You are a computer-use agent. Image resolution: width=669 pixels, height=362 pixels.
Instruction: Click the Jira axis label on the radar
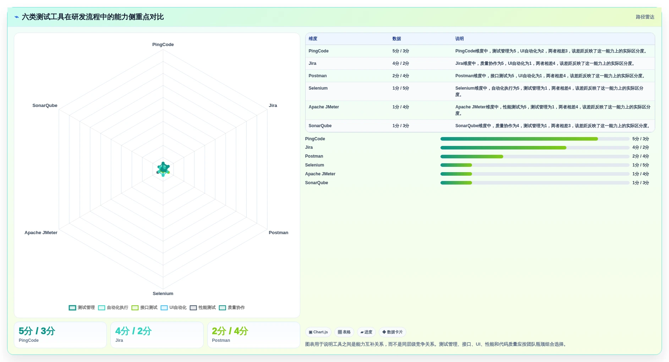pos(273,106)
